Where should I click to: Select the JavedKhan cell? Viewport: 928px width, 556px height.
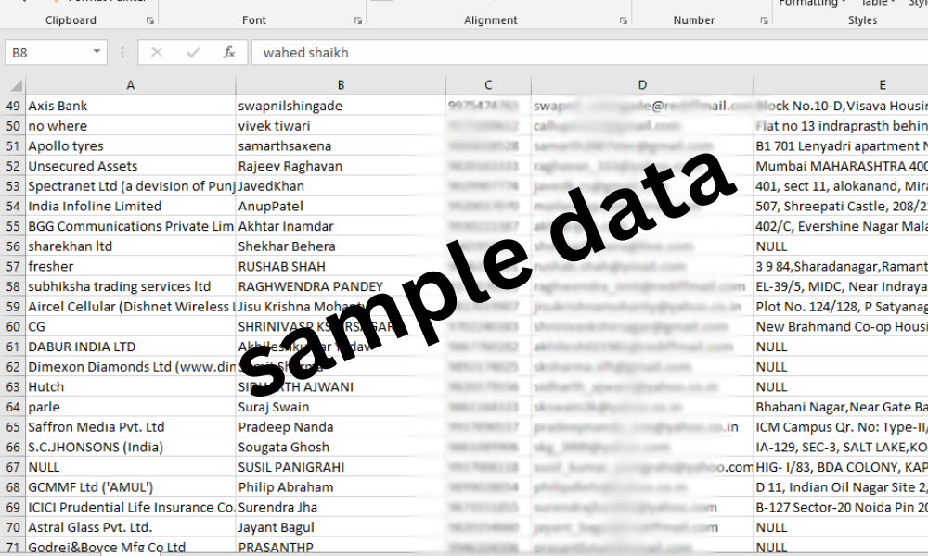[x=341, y=186]
